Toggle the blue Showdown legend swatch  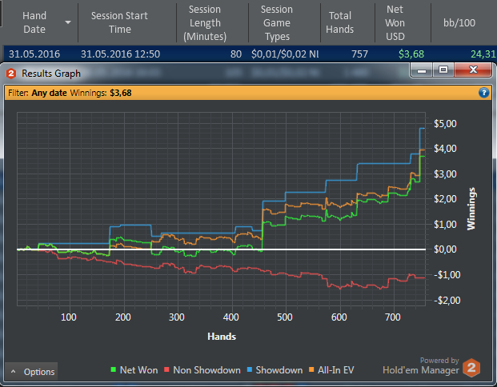pyautogui.click(x=249, y=369)
